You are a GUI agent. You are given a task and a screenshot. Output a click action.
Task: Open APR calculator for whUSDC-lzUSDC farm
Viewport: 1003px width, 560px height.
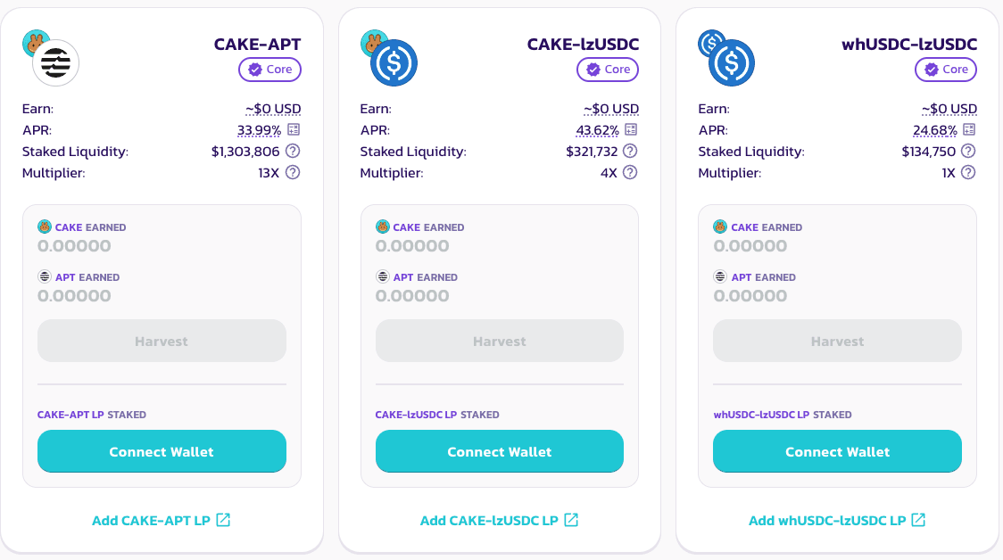point(969,130)
